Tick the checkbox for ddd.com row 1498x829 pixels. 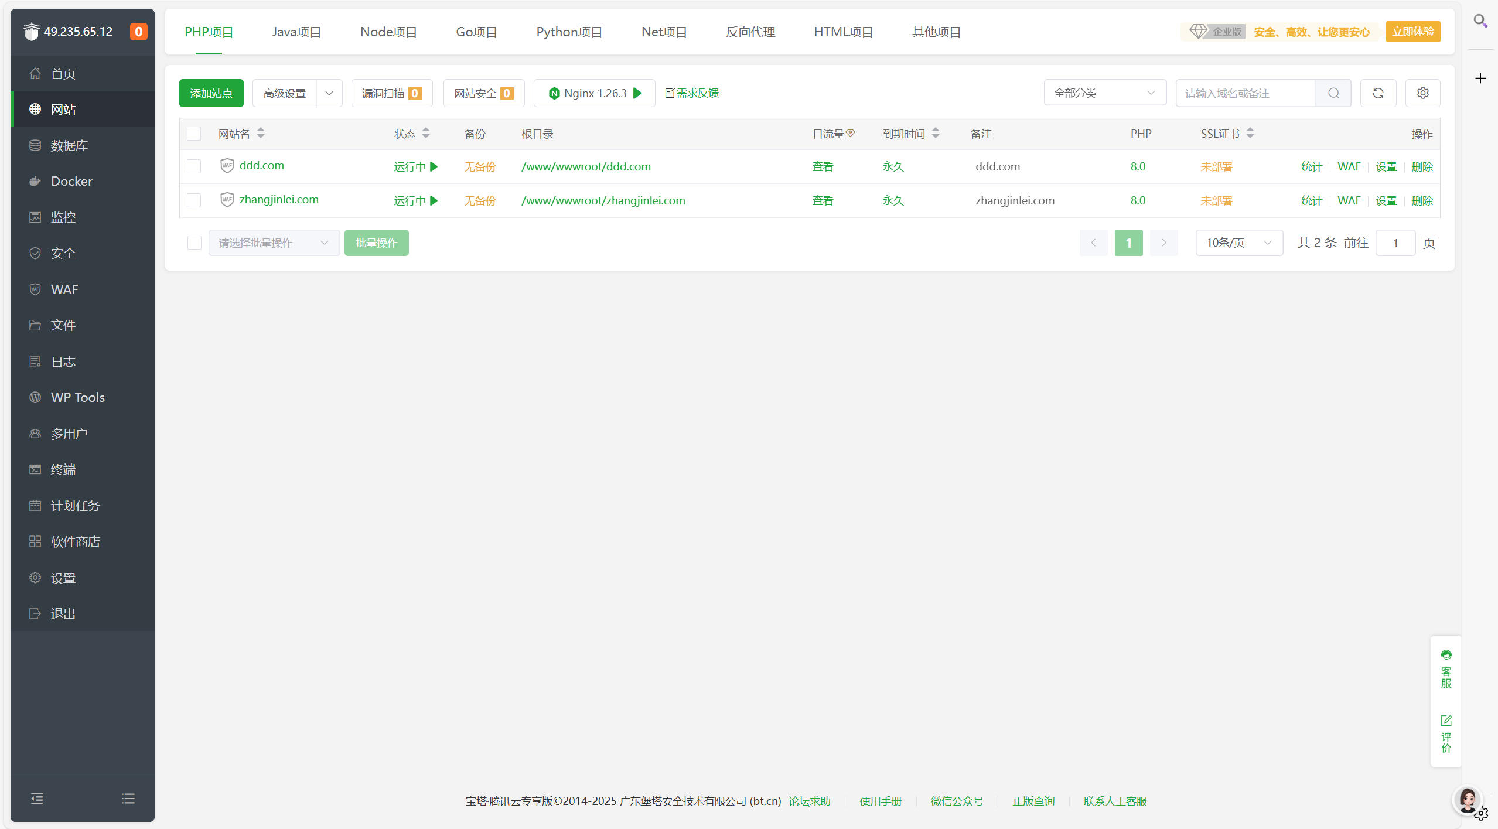click(x=194, y=166)
